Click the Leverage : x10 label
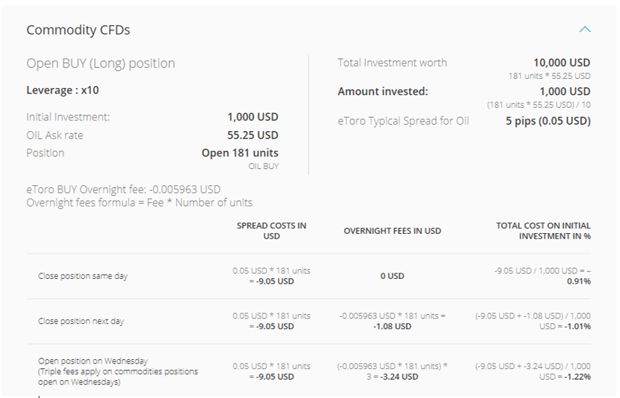 pyautogui.click(x=63, y=90)
